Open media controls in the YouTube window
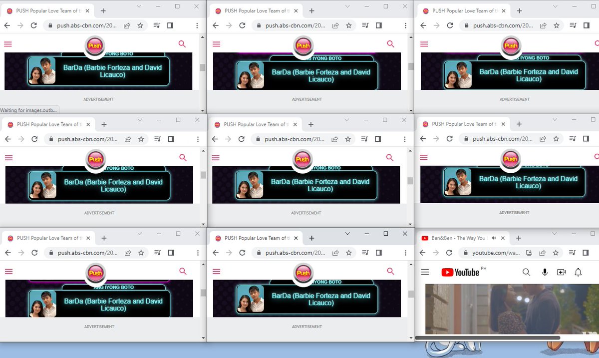 573,253
